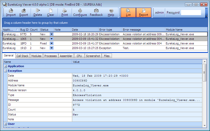Screen dimensions: 210x131
Task: Open the toolbar overflow chevron
Action: coord(206,9)
